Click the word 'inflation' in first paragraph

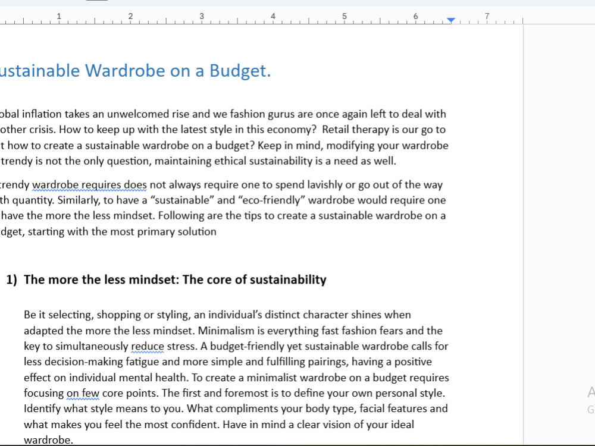pos(42,114)
